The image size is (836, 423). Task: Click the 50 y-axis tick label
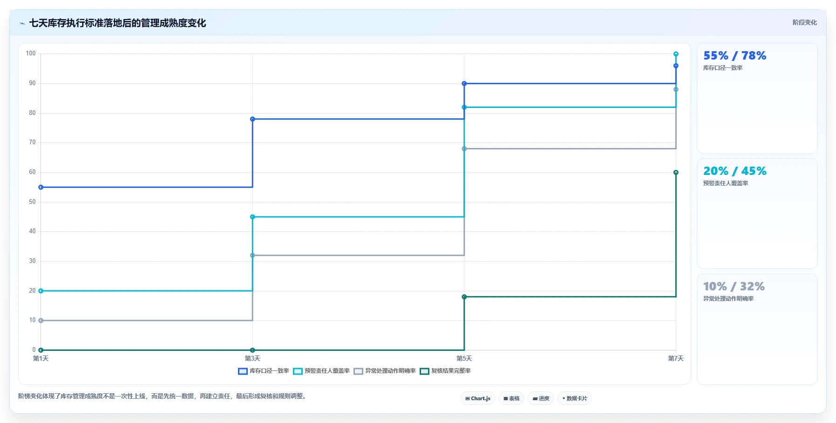click(32, 202)
